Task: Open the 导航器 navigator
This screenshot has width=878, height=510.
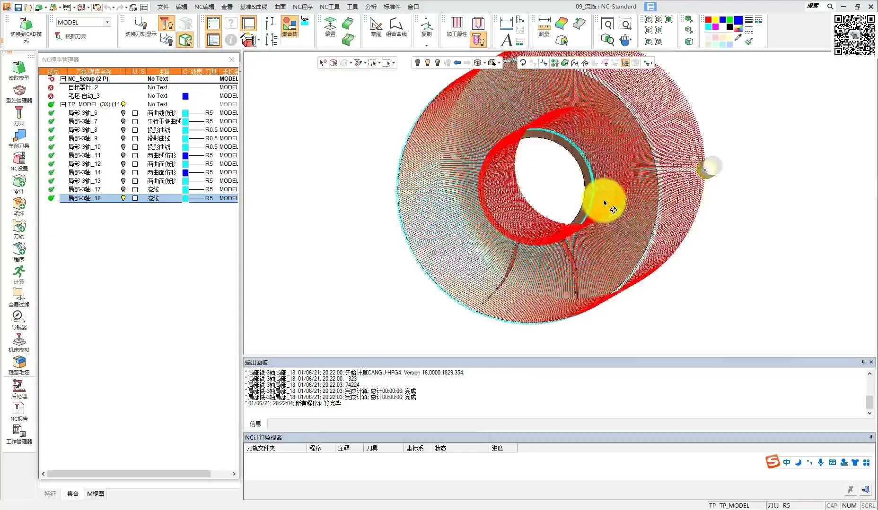Action: (19, 320)
